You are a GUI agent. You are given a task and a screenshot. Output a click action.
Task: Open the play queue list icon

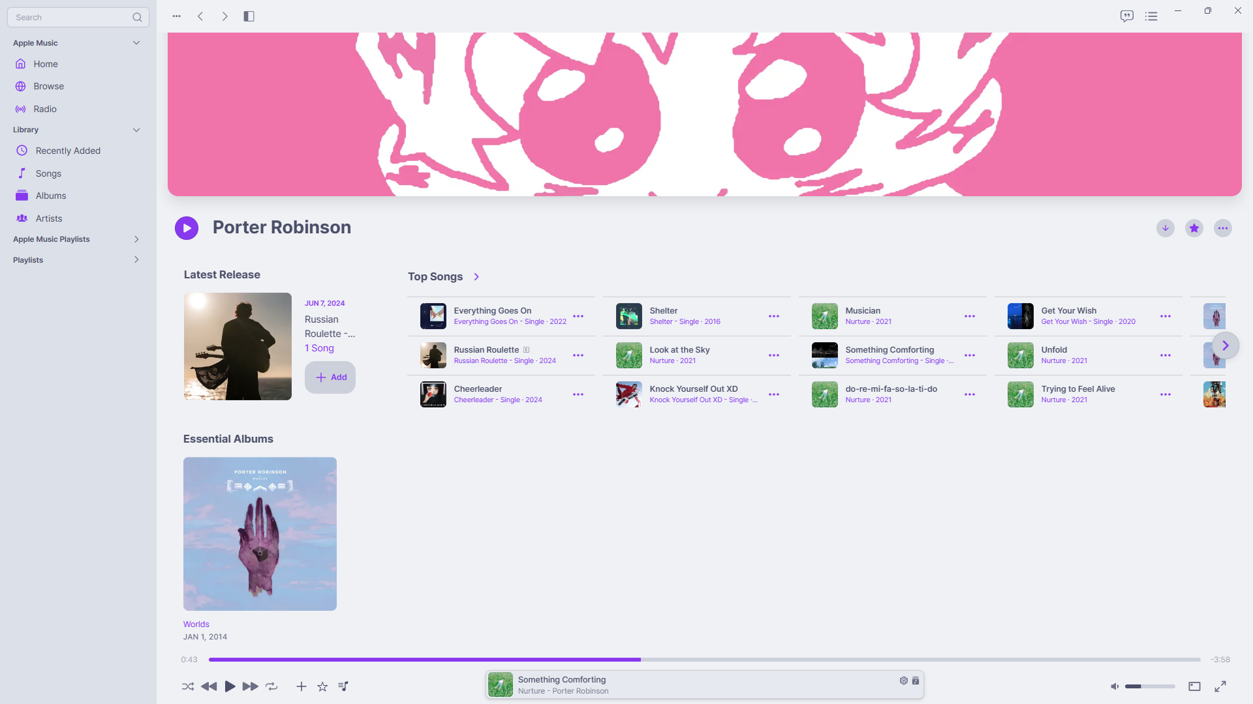tap(1151, 16)
